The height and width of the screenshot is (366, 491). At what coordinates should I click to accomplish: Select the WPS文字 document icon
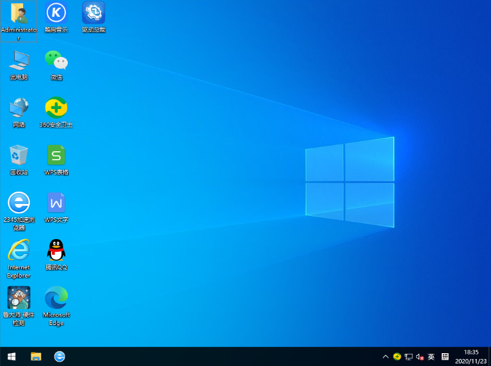(x=56, y=203)
